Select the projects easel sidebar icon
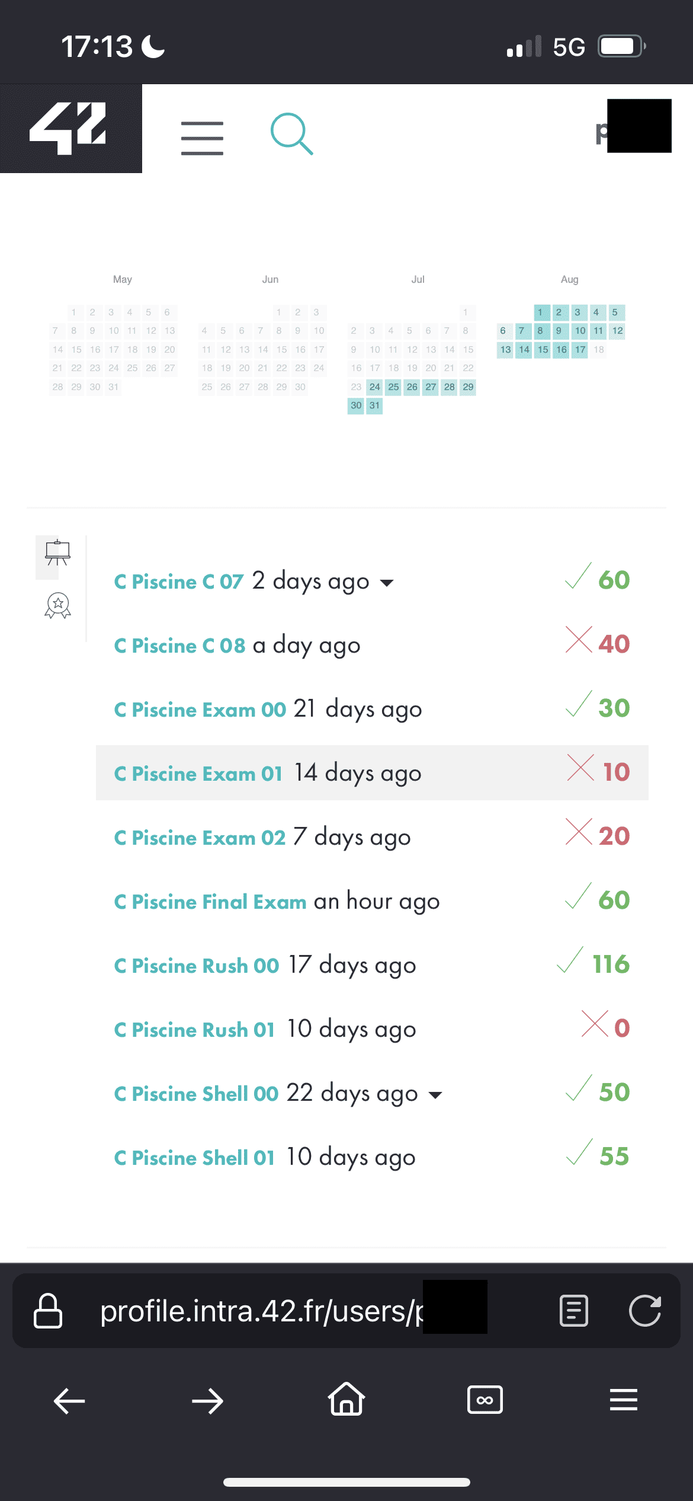693x1501 pixels. [58, 553]
